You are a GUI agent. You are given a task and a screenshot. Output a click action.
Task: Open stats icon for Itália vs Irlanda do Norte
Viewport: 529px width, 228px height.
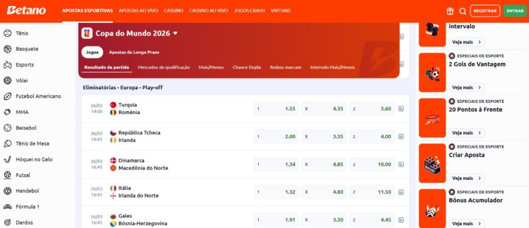click(401, 192)
